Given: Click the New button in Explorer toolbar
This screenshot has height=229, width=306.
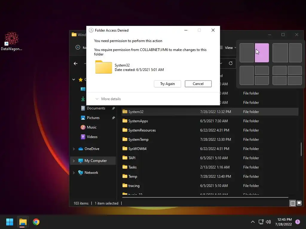Looking at the screenshot, I should 81,47.
